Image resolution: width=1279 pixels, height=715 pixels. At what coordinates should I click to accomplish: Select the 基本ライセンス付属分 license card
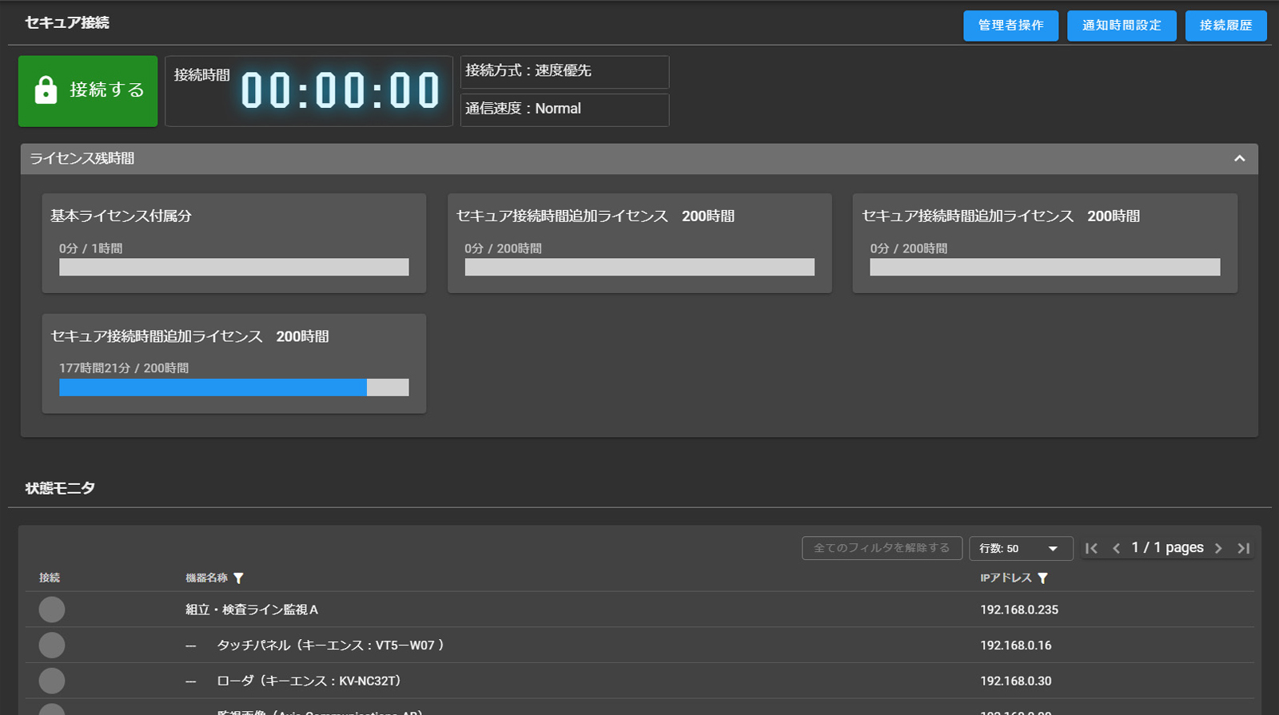click(233, 243)
